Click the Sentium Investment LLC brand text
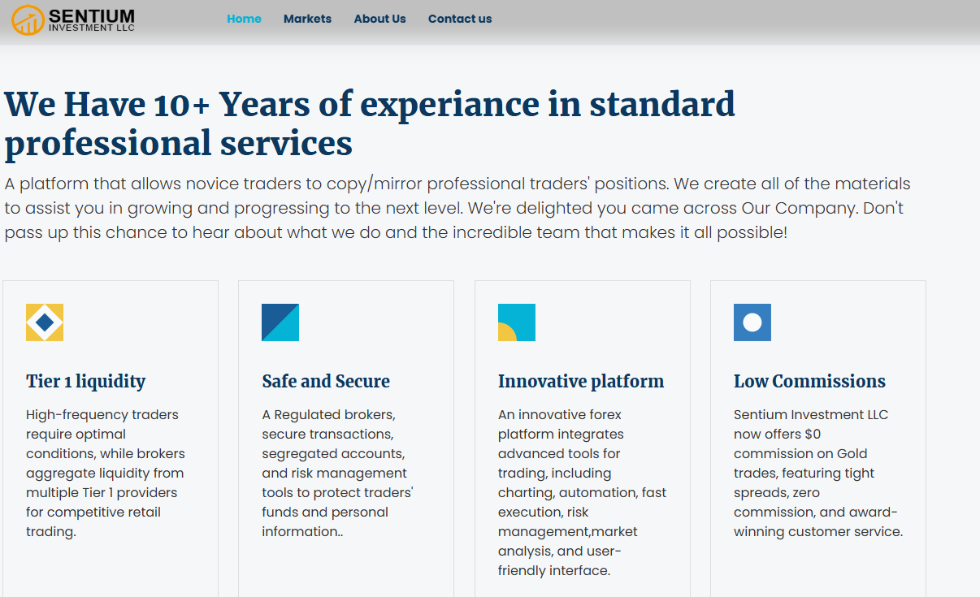The height and width of the screenshot is (597, 980). coord(91,19)
